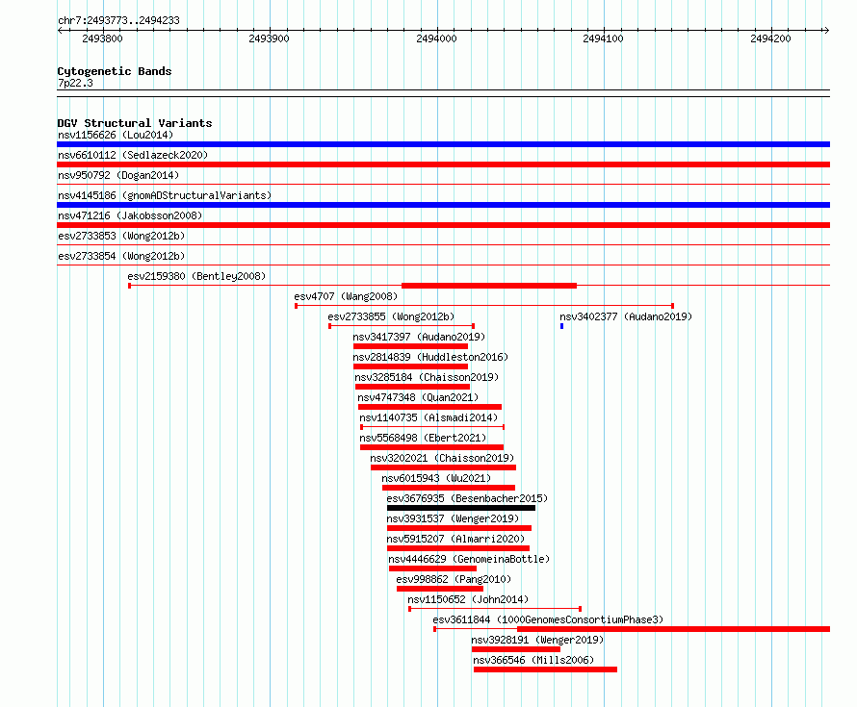Open esv4707 (Wang2008) variant label
The width and height of the screenshot is (857, 707).
pos(346,296)
